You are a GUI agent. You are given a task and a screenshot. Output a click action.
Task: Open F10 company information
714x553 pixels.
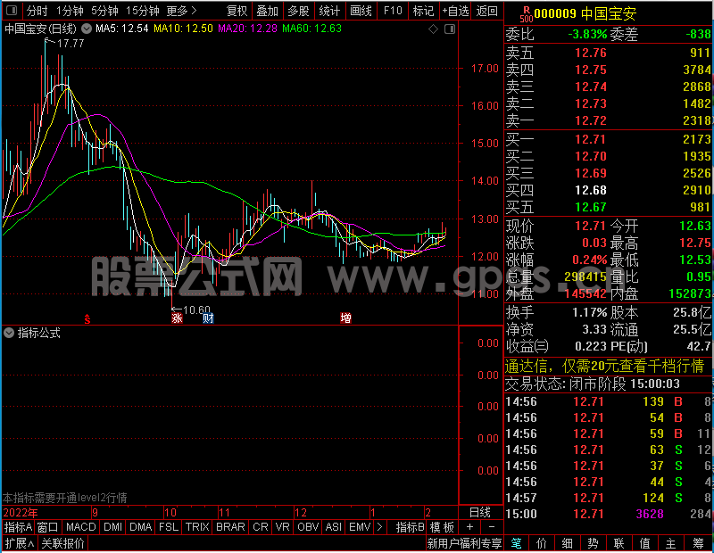pyautogui.click(x=393, y=11)
